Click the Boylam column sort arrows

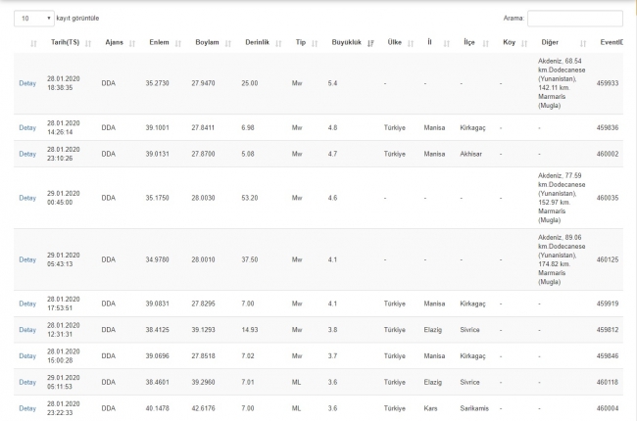228,43
